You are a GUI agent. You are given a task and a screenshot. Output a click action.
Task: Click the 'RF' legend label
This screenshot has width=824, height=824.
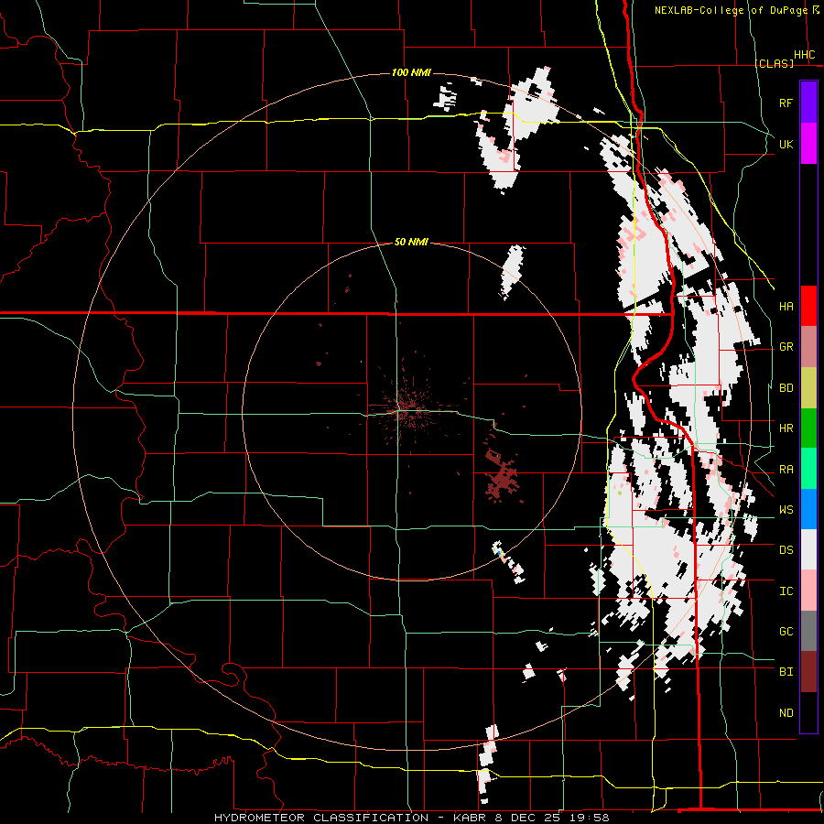[786, 103]
